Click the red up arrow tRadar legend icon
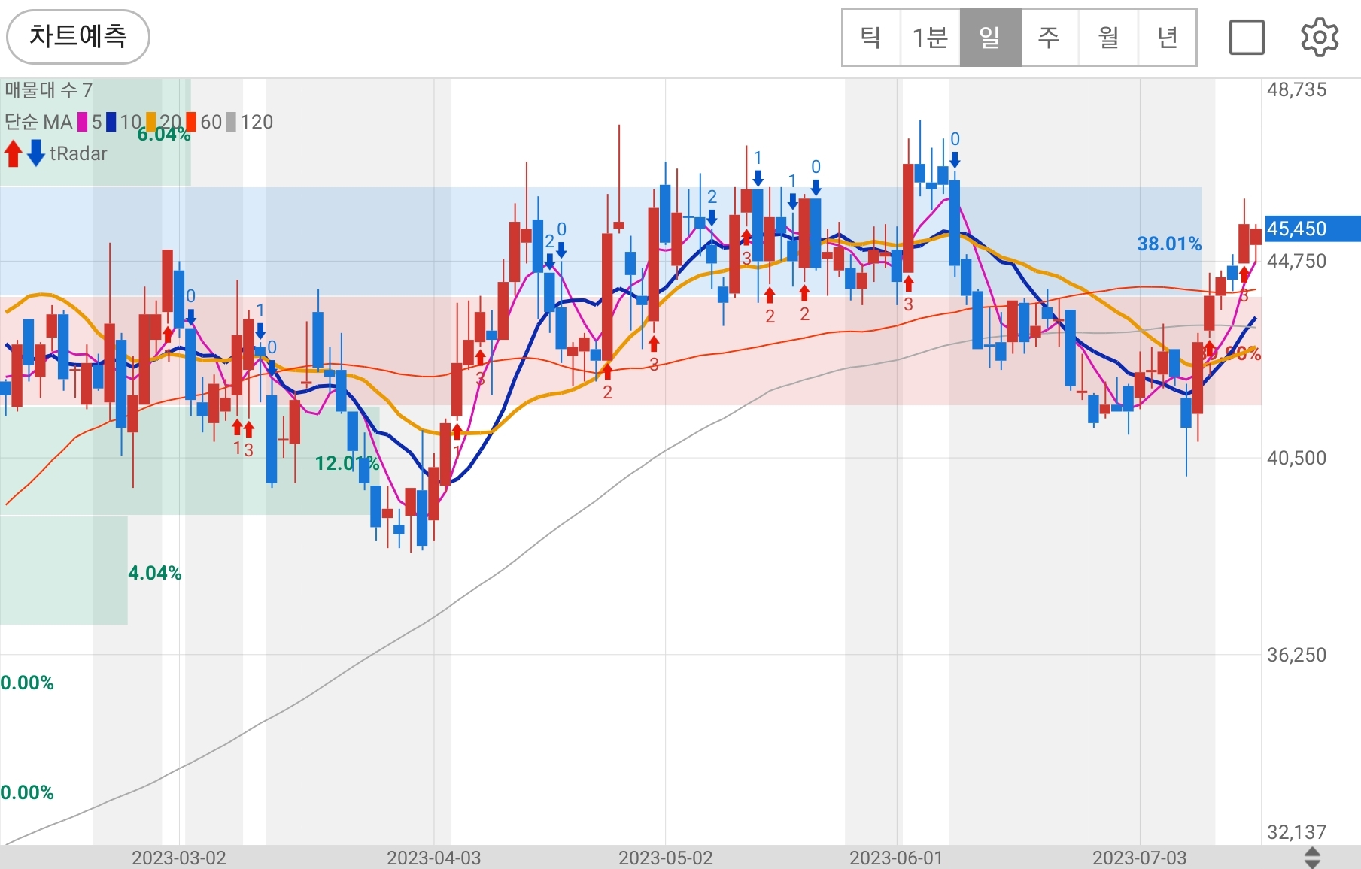The image size is (1361, 869). click(x=13, y=153)
